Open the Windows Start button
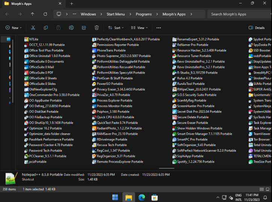Image resolution: width=272 pixels, height=202 pixels. coord(115,197)
